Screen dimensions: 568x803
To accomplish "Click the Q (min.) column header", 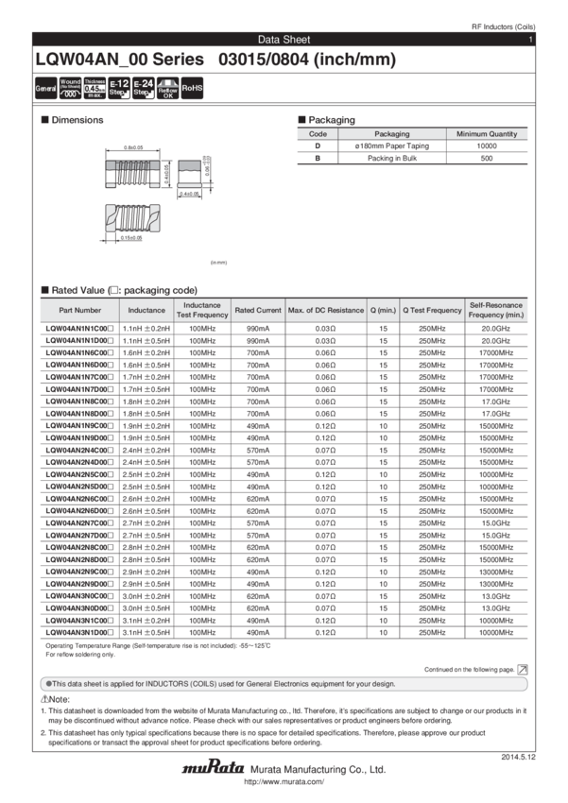I will click(383, 311).
